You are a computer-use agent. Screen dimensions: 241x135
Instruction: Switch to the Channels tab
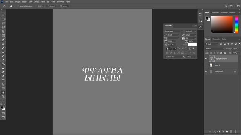(216, 39)
